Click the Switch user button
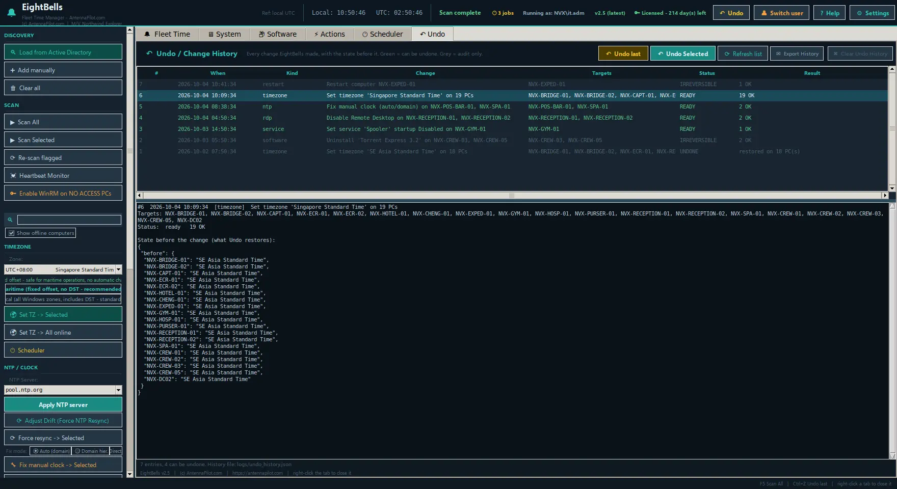This screenshot has width=897, height=489. [782, 13]
